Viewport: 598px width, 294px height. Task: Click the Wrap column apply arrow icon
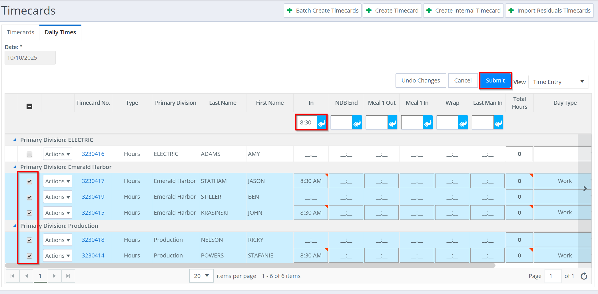pyautogui.click(x=463, y=123)
